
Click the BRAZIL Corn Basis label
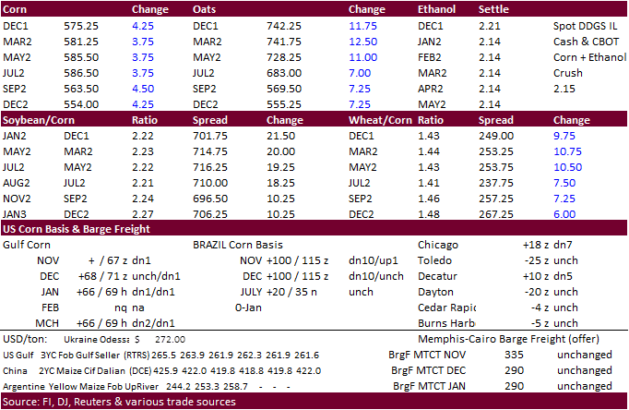tap(237, 245)
